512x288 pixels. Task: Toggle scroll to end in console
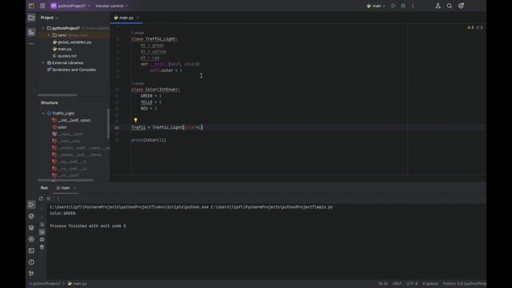(x=42, y=232)
